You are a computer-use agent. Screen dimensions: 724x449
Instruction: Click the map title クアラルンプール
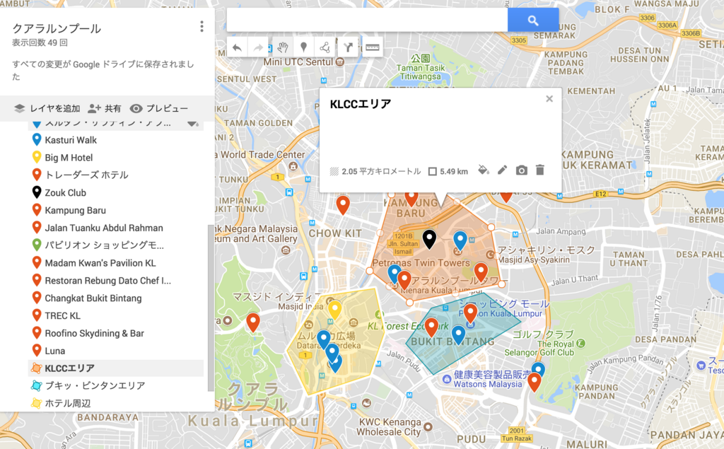(x=57, y=29)
